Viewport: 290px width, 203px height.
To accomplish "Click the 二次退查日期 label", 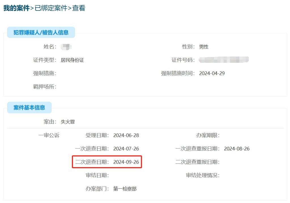I will 92,162.
